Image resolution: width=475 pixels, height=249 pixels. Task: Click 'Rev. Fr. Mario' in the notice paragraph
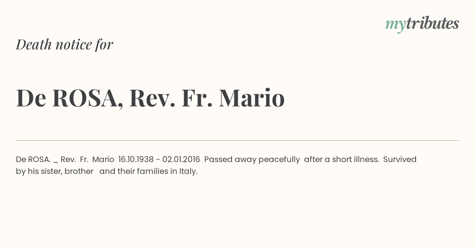tap(87, 159)
